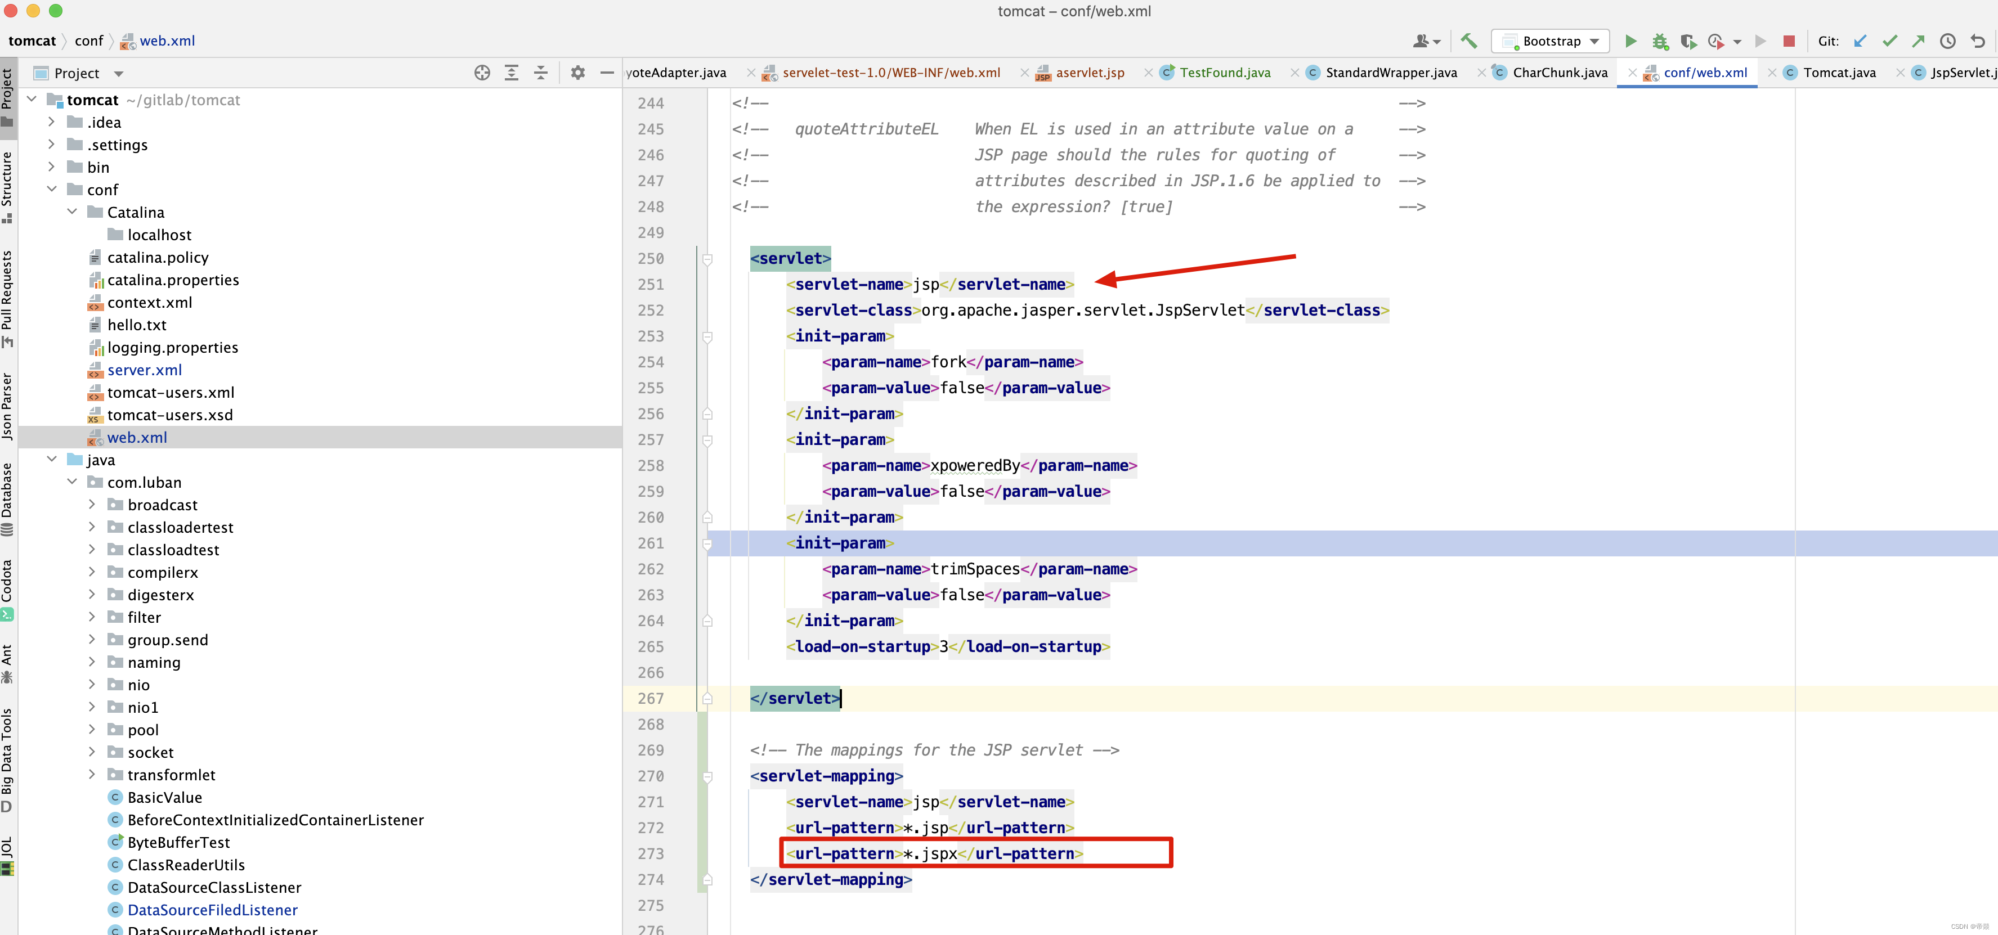Open Project panel gear settings
The width and height of the screenshot is (1998, 935).
[578, 73]
